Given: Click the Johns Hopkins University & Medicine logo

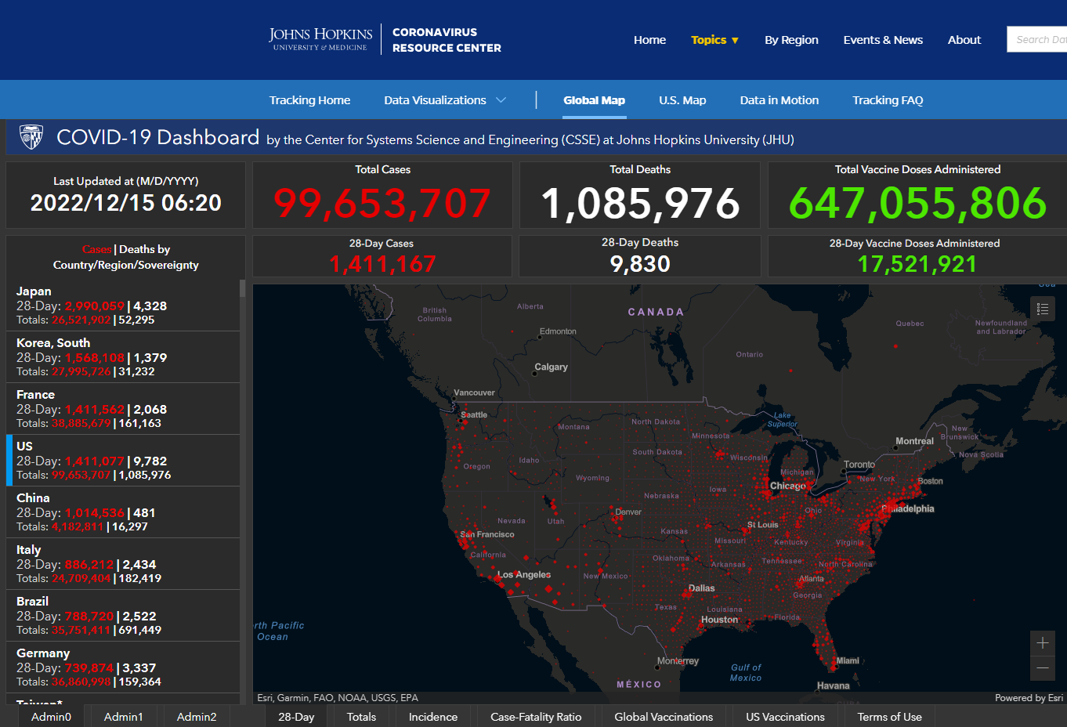Looking at the screenshot, I should (x=320, y=39).
